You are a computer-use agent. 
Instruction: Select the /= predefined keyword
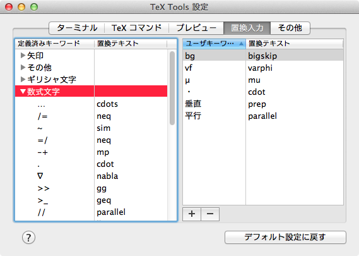42,116
